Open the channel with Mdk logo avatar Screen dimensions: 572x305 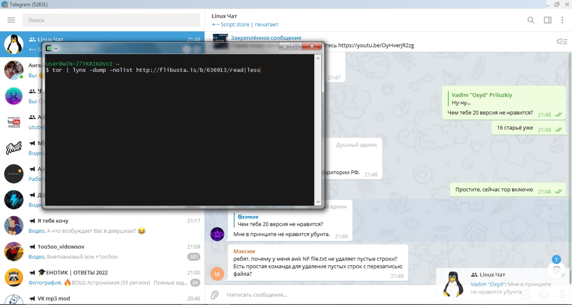click(x=14, y=148)
